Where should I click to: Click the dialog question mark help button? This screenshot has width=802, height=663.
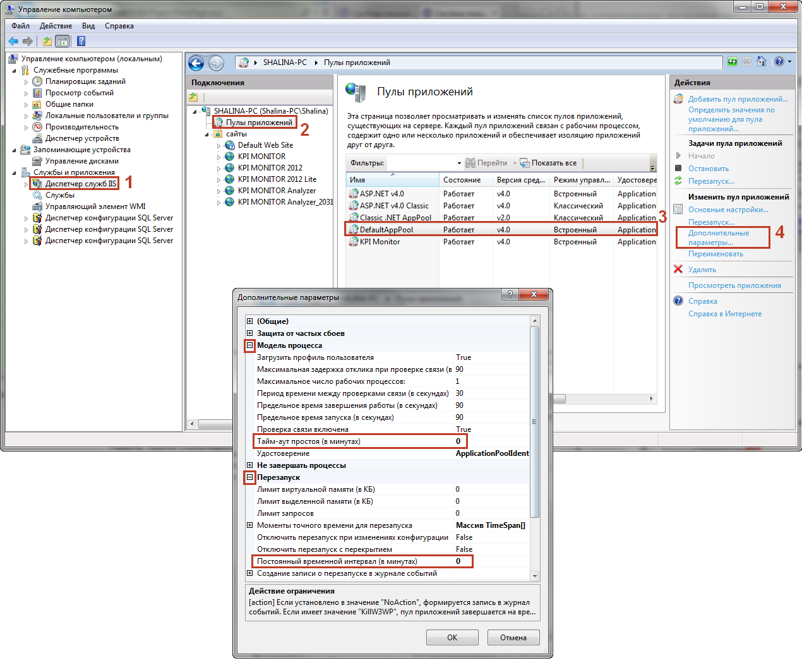point(510,294)
